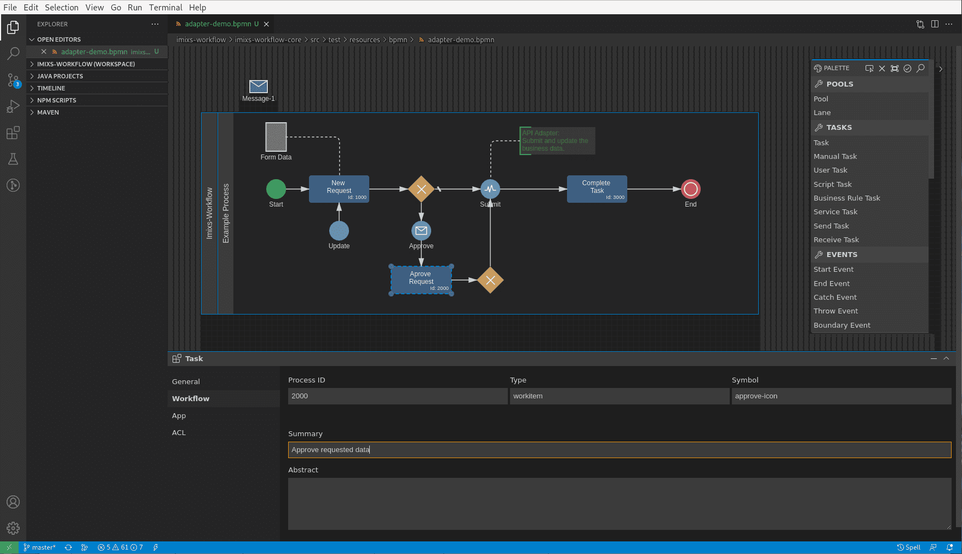
Task: Select the lasso selection tool in the Palette
Action: [869, 68]
